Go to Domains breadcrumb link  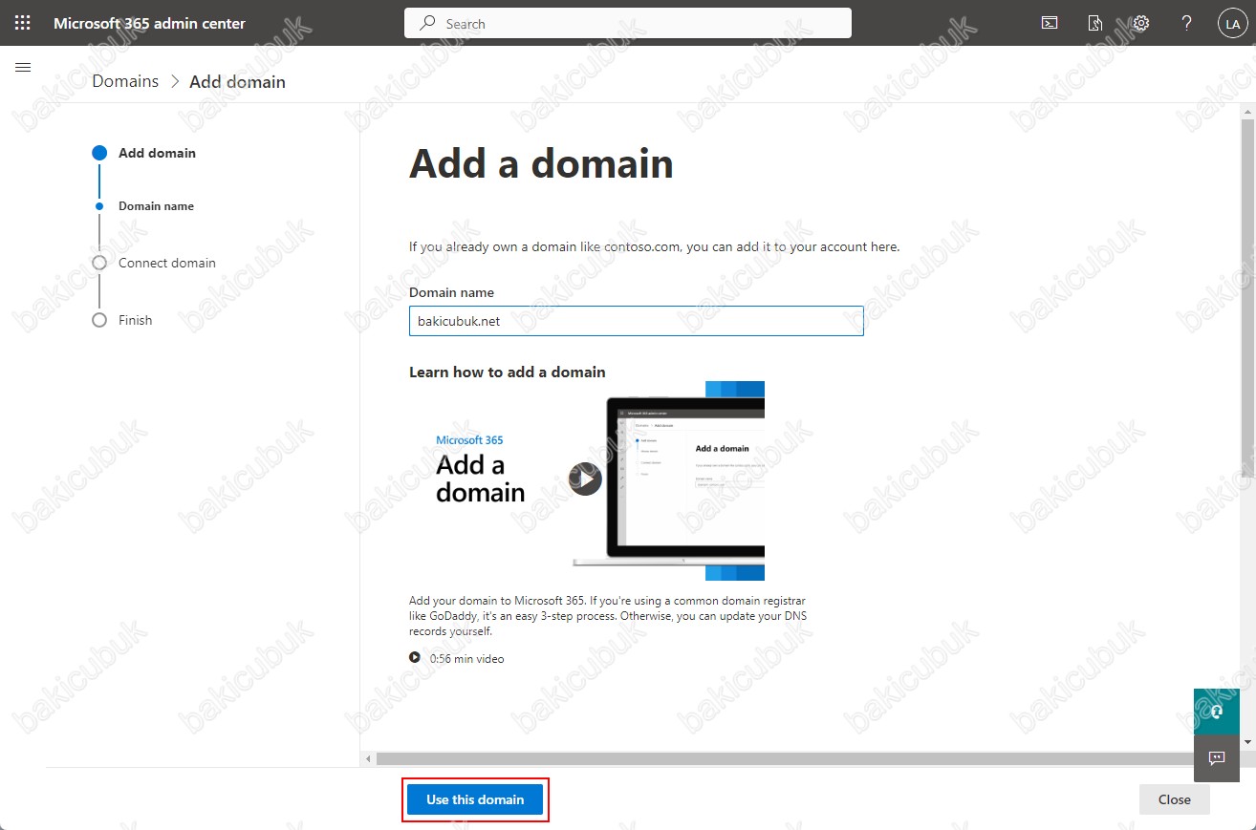click(x=125, y=81)
